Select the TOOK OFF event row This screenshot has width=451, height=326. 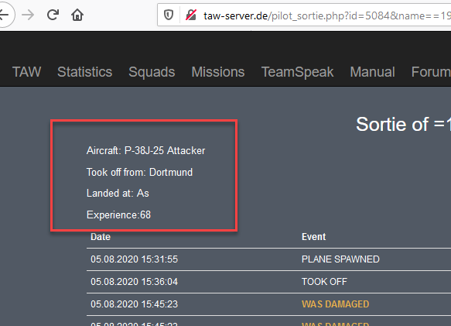[268, 282]
